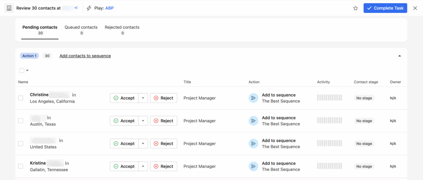
Task: Click the star favorite icon
Action: coord(356,8)
